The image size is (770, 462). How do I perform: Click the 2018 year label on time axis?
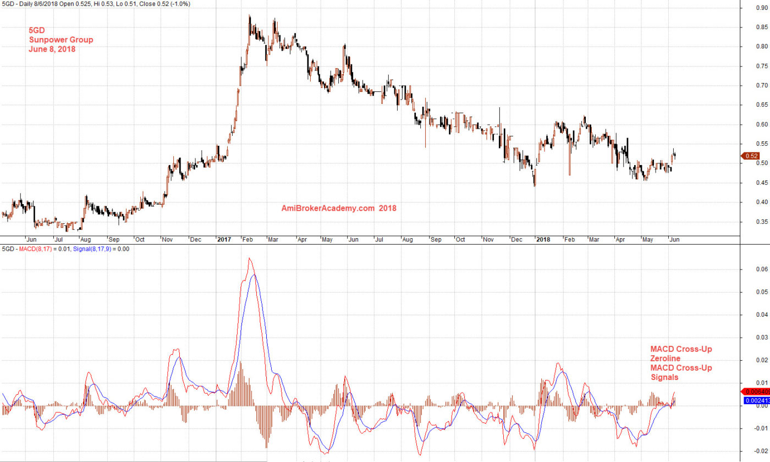point(543,240)
